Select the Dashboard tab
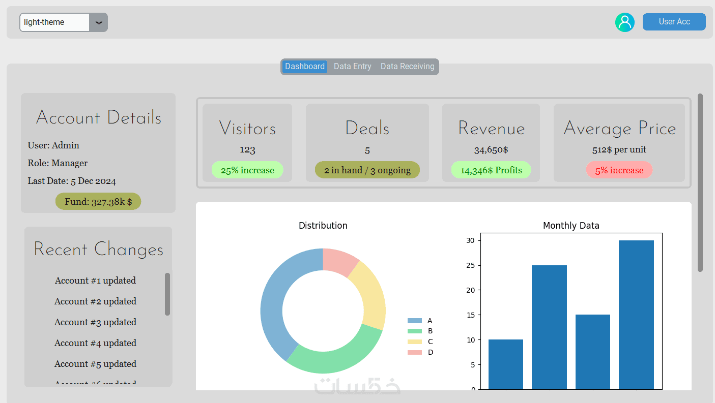The width and height of the screenshot is (715, 403). (305, 67)
